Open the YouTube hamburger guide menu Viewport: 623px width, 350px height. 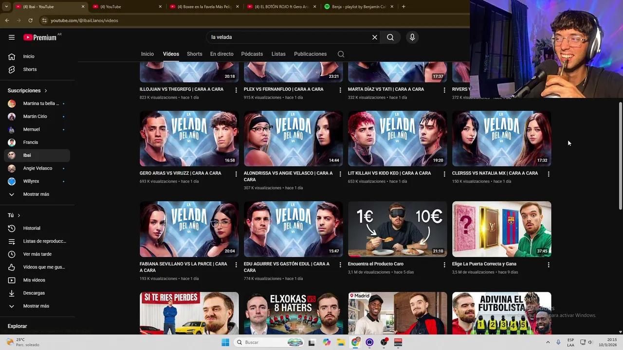[12, 37]
